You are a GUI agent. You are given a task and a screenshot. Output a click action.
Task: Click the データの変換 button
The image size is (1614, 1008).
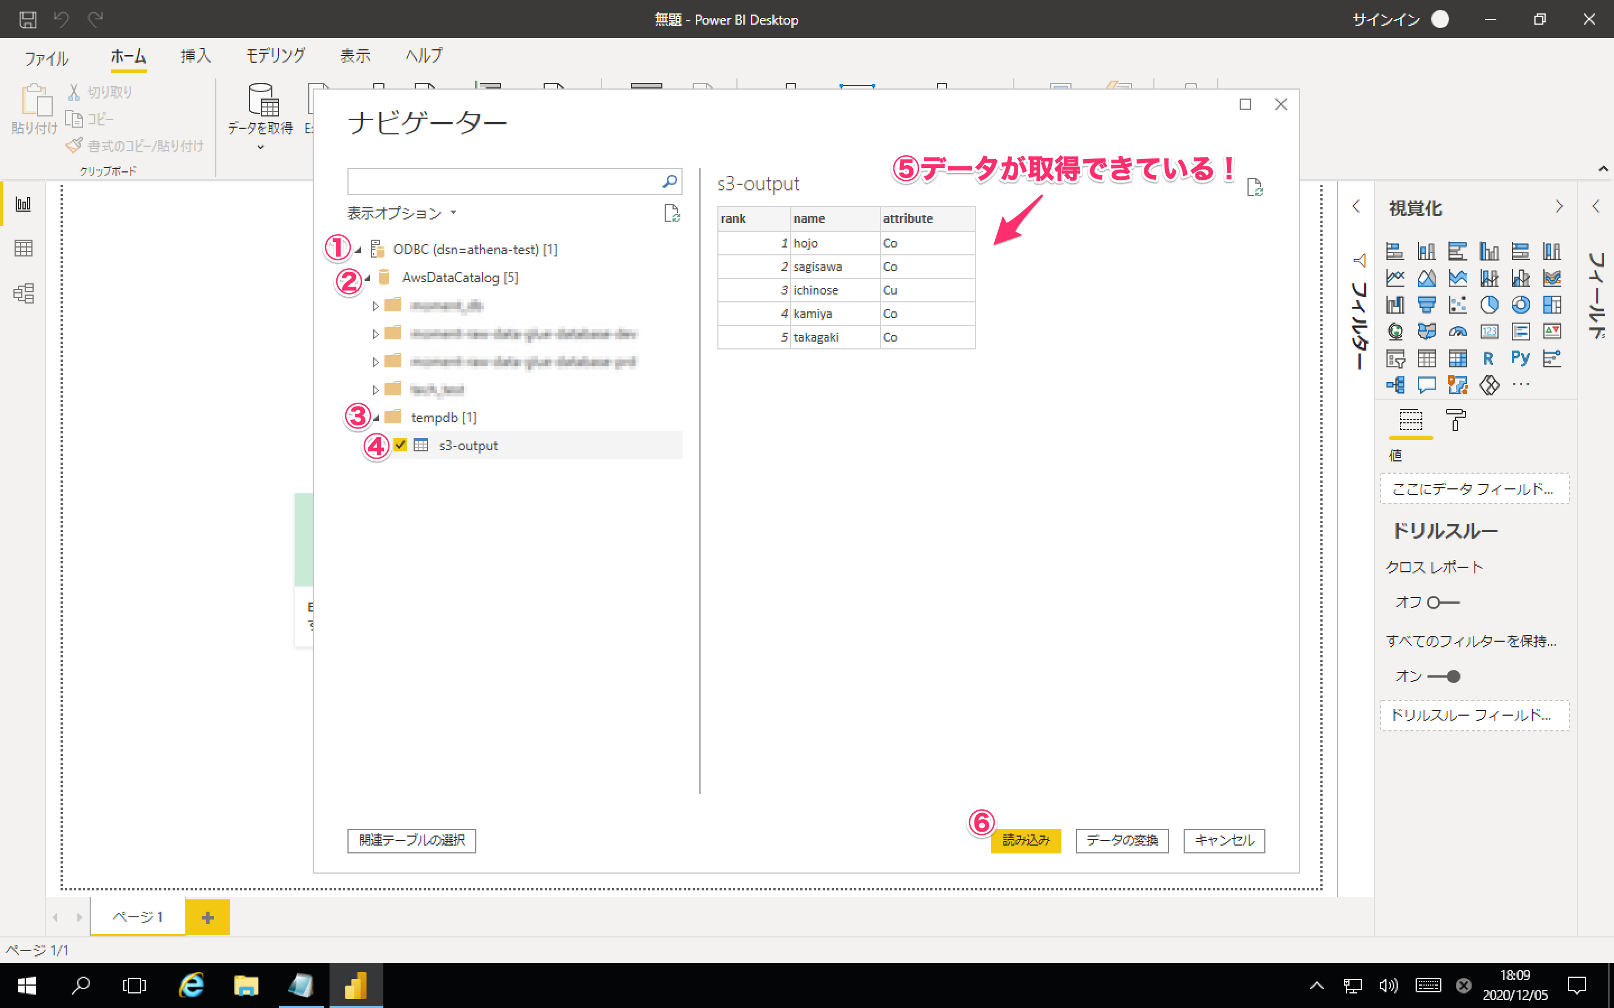[x=1122, y=840]
